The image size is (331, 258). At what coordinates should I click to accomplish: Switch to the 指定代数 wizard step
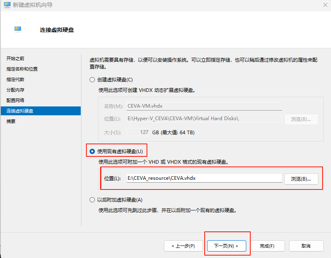tap(15, 79)
